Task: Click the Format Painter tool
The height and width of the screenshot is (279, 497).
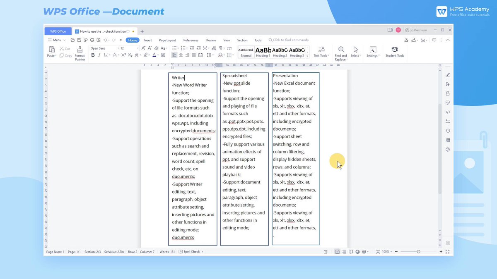Action: 80,53
